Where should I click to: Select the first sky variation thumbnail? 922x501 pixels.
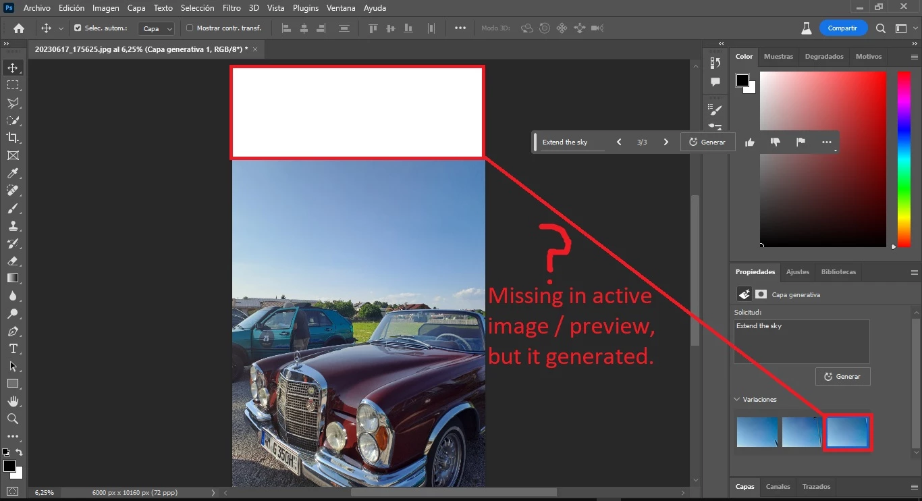(757, 431)
